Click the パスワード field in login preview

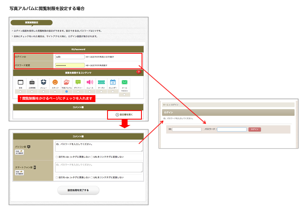tap(232, 129)
